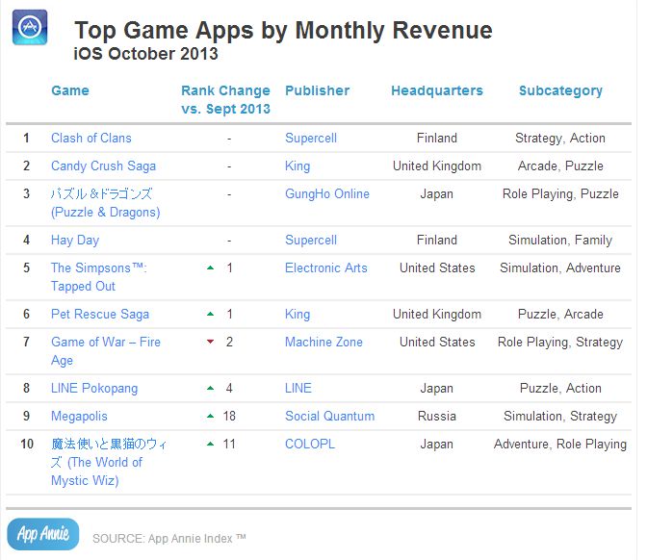
Task: Click the LINE publisher link
Action: point(298,388)
